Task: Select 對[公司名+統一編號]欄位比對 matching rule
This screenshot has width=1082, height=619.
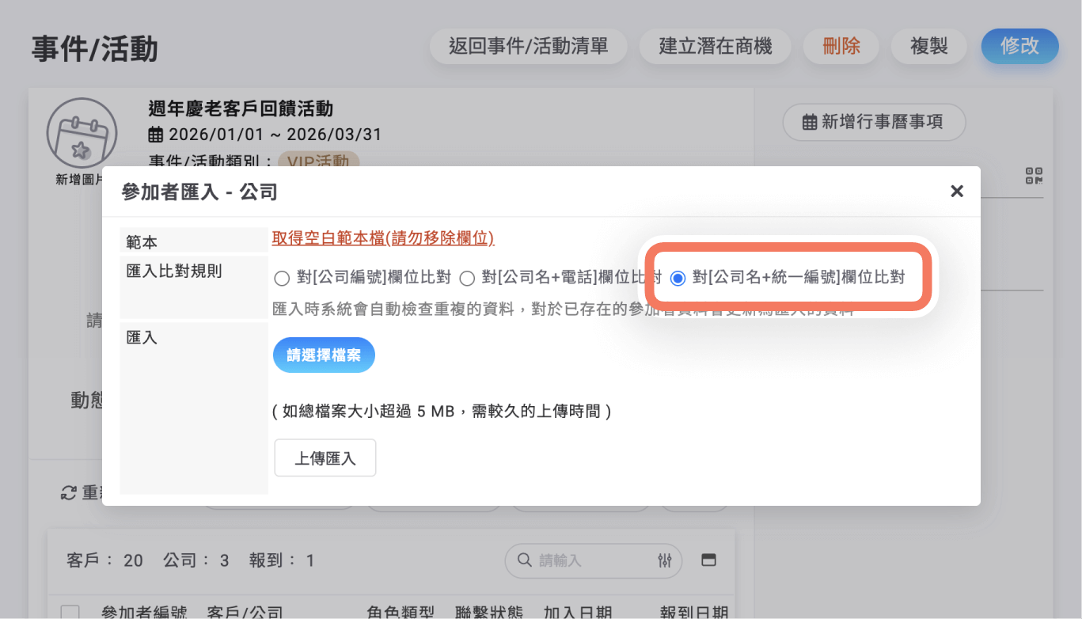Action: coord(677,278)
